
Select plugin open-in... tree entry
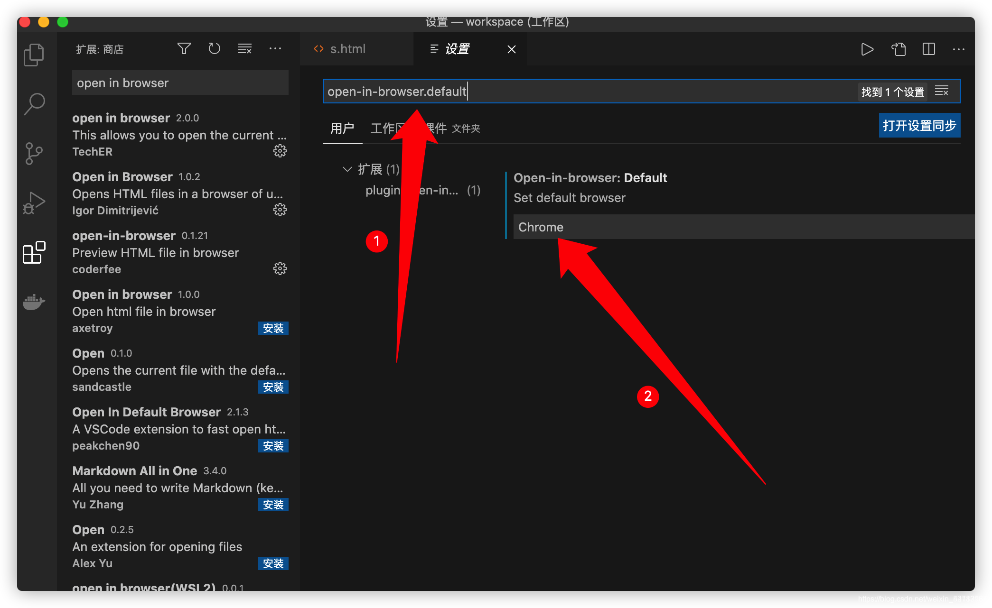tap(422, 190)
